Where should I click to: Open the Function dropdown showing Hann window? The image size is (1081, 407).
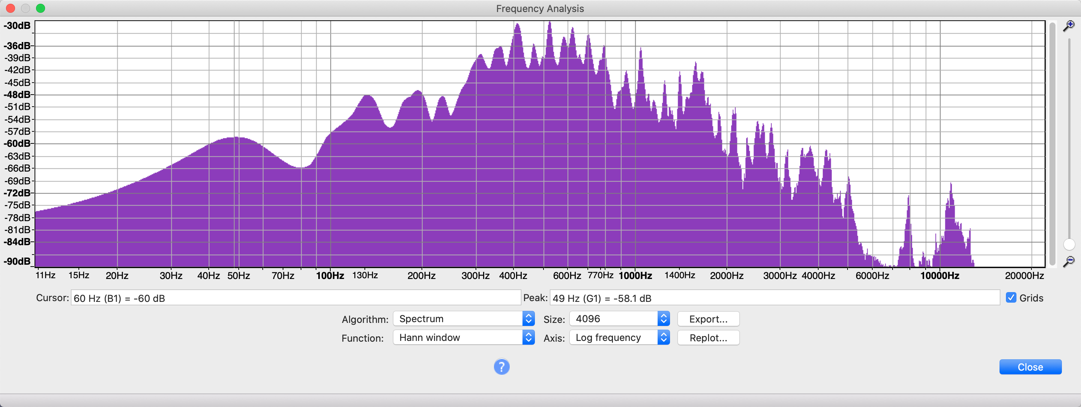click(x=463, y=338)
